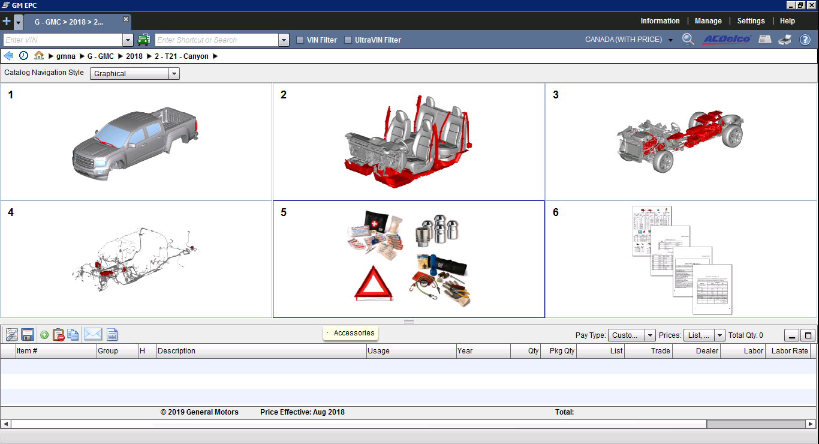Image resolution: width=819 pixels, height=444 pixels.
Task: Enable the VIN Filter checkbox
Action: coord(300,40)
